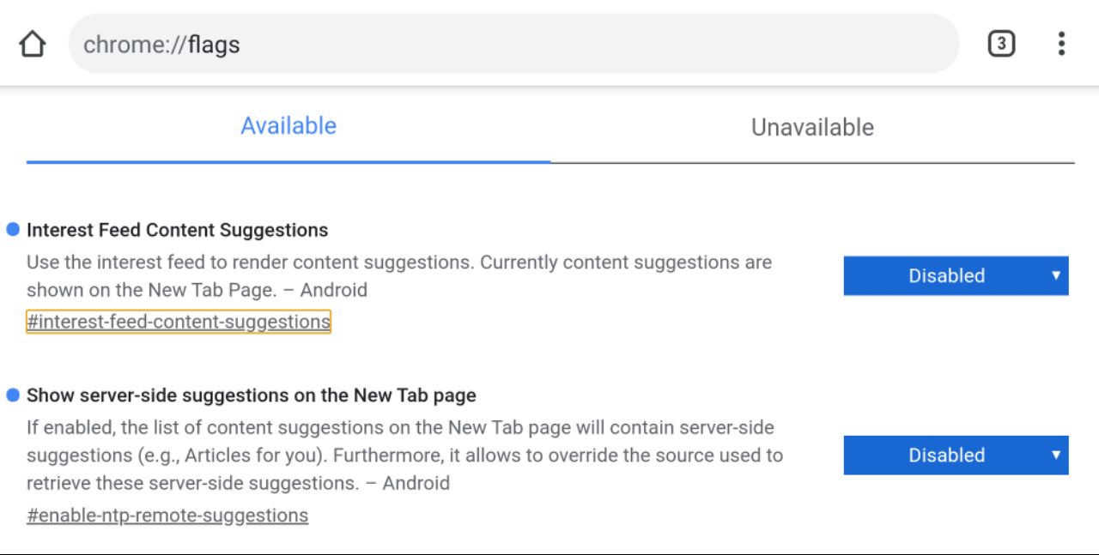
Task: Open the #enable-ntp-remote-suggestions anchor link
Action: (x=167, y=516)
